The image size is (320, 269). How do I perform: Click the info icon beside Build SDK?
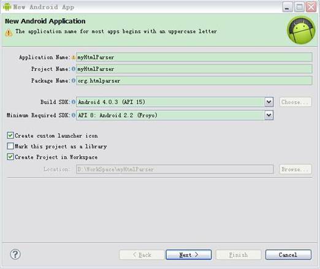coord(74,102)
